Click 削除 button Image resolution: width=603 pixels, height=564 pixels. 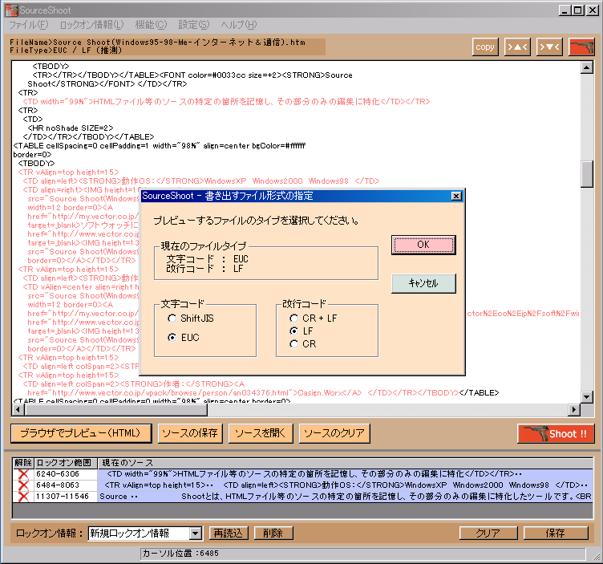273,534
